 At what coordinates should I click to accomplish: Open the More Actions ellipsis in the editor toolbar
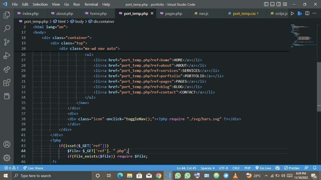(x=314, y=13)
